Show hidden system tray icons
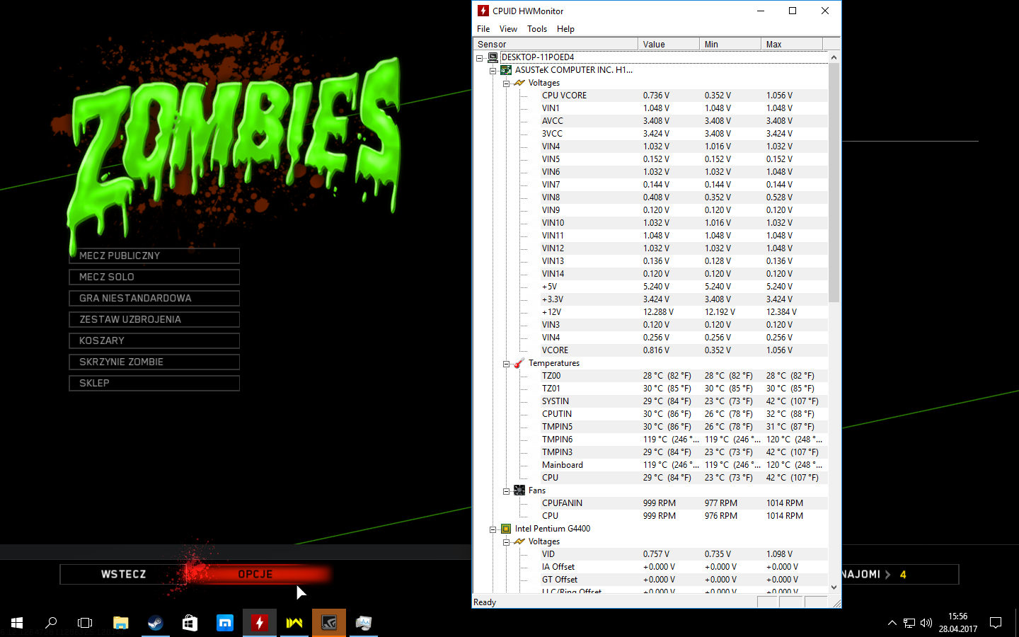The image size is (1019, 637). 892,623
